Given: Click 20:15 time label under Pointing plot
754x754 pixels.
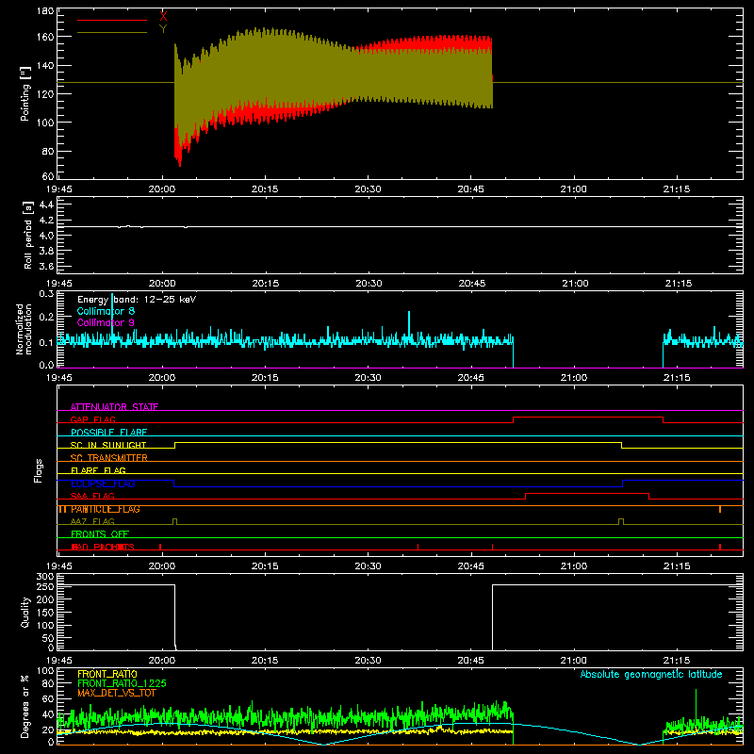Looking at the screenshot, I should 265,189.
